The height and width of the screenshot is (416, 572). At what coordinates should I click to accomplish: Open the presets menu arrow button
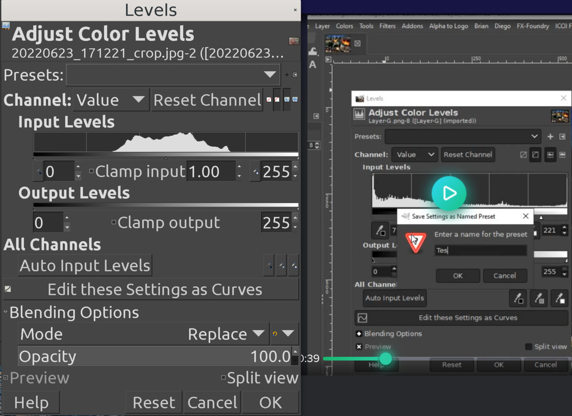(295, 75)
